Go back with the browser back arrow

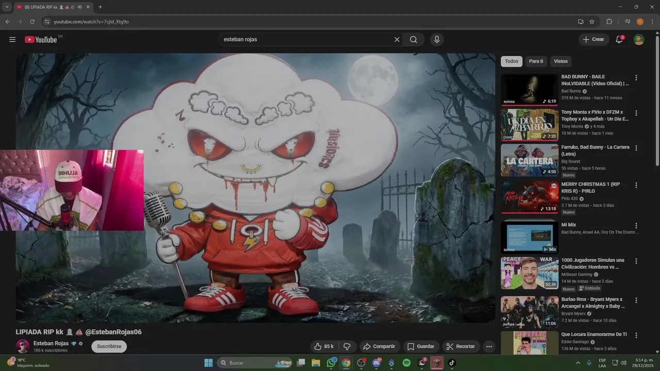tap(7, 22)
